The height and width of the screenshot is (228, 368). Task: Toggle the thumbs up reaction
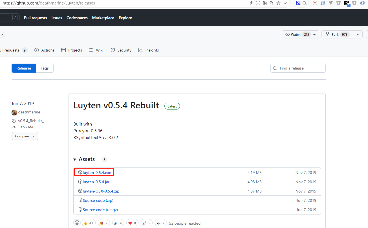click(89, 223)
